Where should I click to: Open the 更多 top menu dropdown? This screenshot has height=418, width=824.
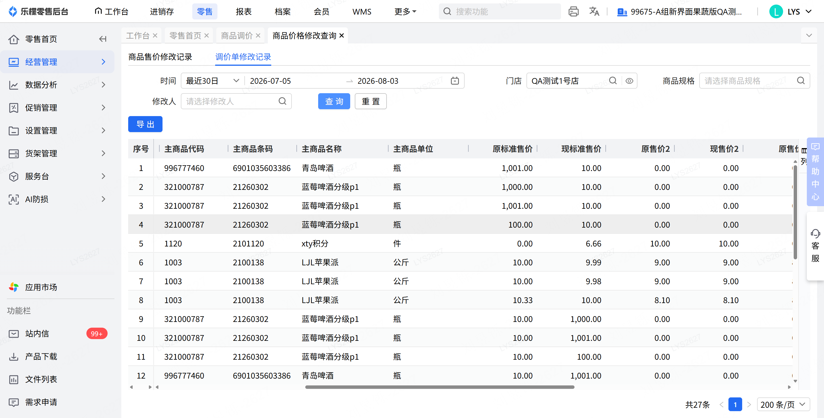405,12
